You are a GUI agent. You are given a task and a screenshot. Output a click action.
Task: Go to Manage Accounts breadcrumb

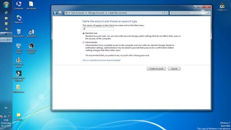(96, 13)
